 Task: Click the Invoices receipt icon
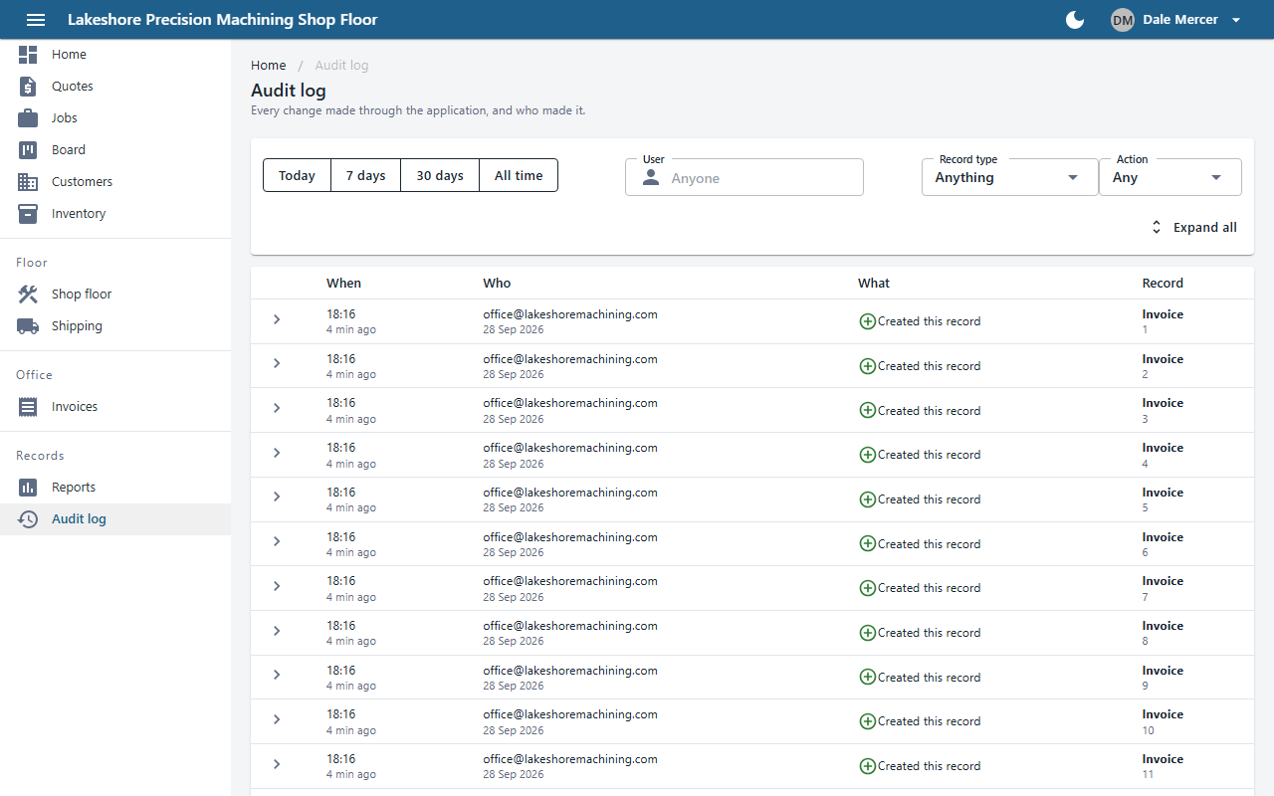tap(28, 407)
